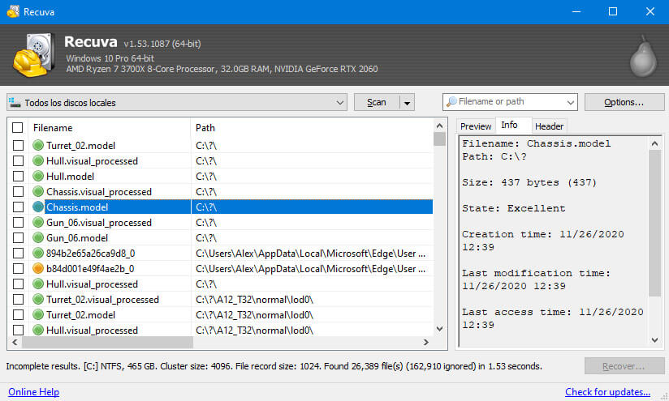Click the Piriform pear logo
The height and width of the screenshot is (401, 669).
644,57
